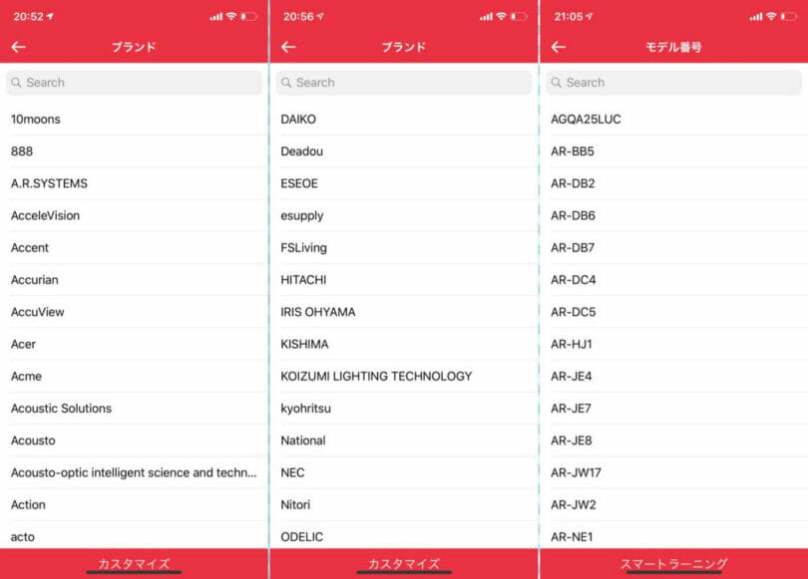Tap back arrow on the 20:56 brand screen
The image size is (808, 579).
tap(288, 47)
